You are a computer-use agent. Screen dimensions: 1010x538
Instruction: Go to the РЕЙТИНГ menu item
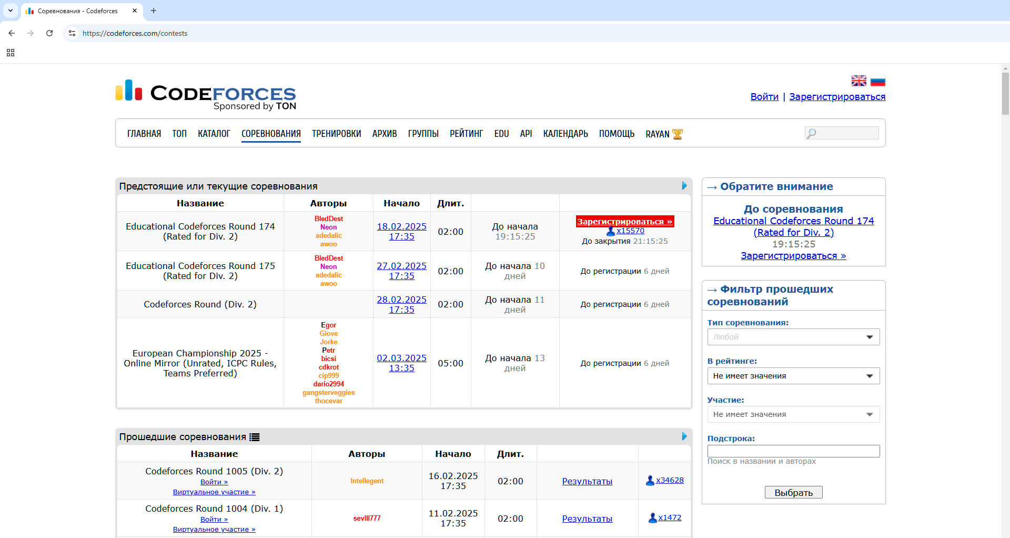coord(466,134)
